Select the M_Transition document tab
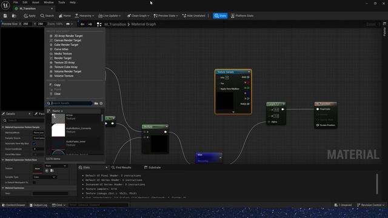Viewport: 388px width, 218px height. point(28,8)
